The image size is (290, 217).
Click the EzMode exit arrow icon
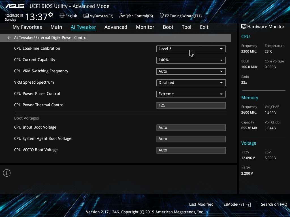pyautogui.click(x=248, y=205)
